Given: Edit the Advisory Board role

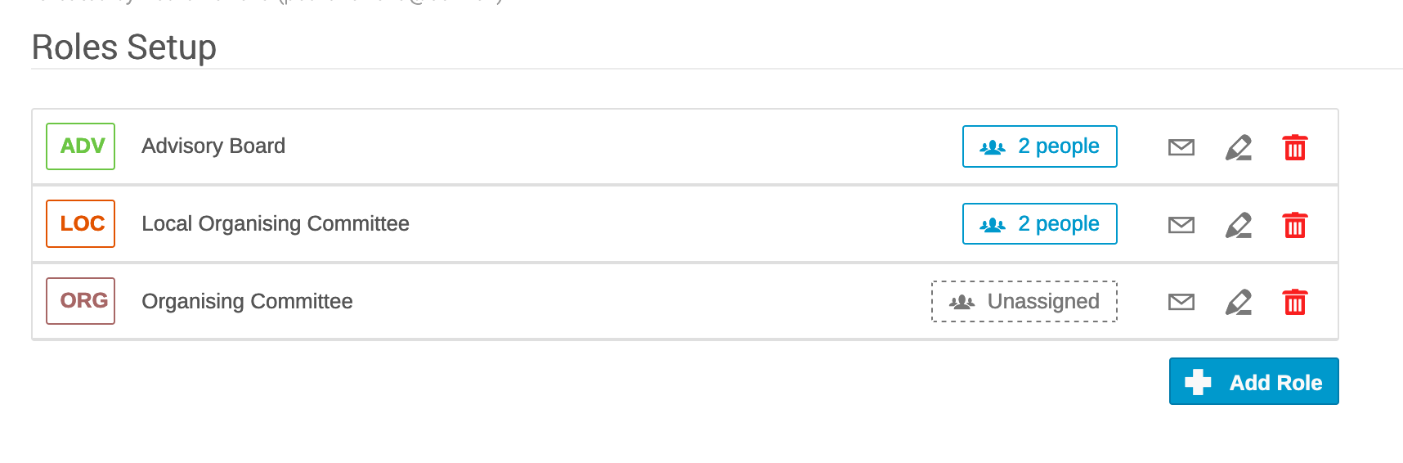Looking at the screenshot, I should pyautogui.click(x=1239, y=147).
